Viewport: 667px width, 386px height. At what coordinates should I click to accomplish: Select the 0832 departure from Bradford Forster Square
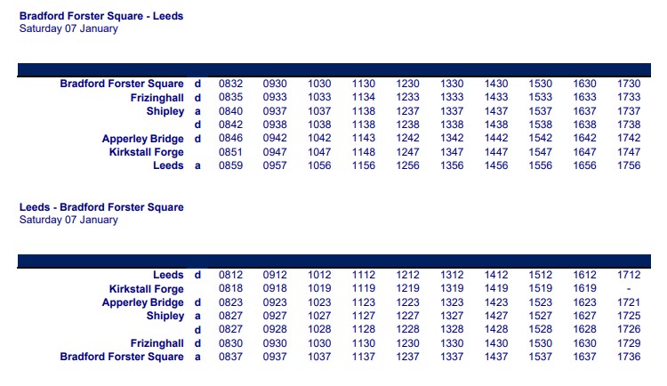[230, 84]
